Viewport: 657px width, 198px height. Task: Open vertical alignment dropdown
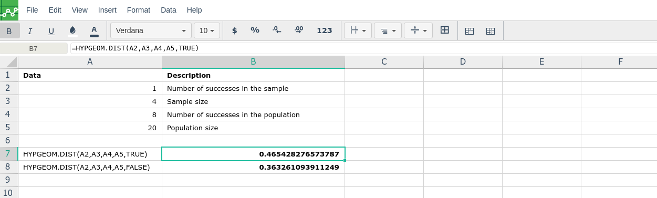(x=418, y=30)
